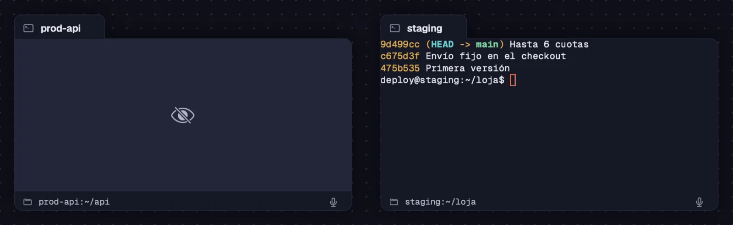This screenshot has height=225, width=733.
Task: Click the terminal icon on prod-api tab
Action: [x=28, y=28]
